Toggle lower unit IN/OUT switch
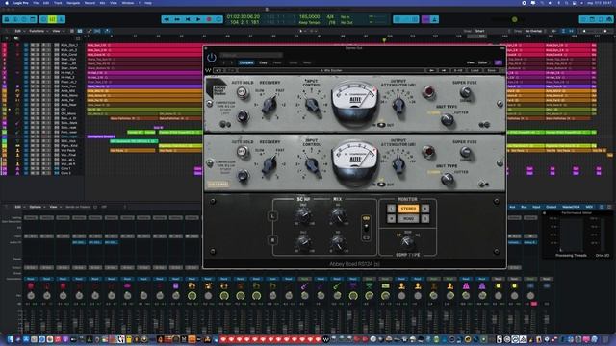Viewport: 616px width, 346px height. pos(381,185)
